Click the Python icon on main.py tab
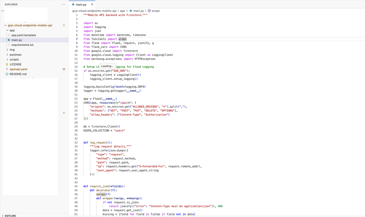 tap(73, 4)
